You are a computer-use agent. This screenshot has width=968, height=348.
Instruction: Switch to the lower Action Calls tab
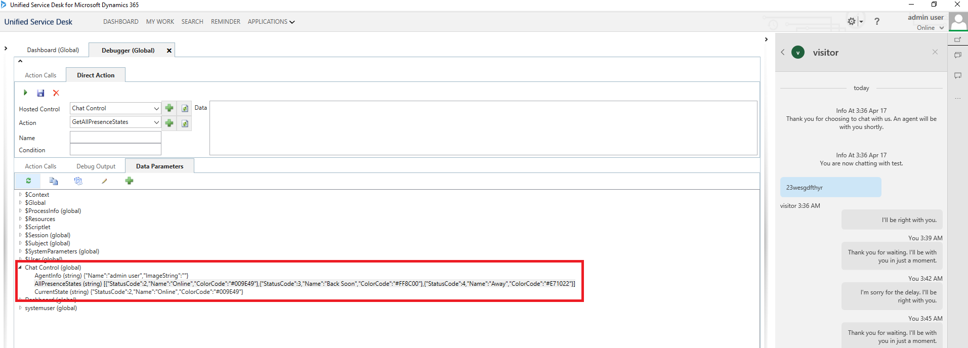[x=40, y=166]
